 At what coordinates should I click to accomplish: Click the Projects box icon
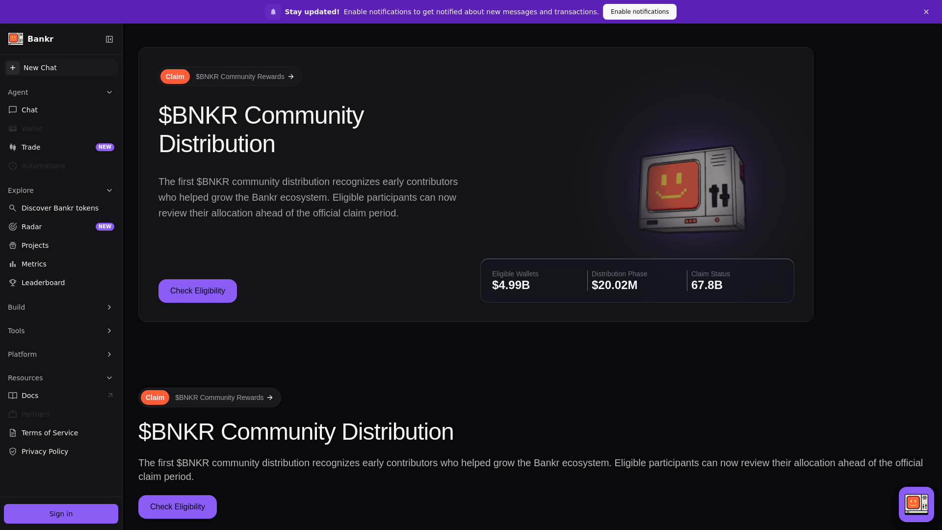click(13, 245)
